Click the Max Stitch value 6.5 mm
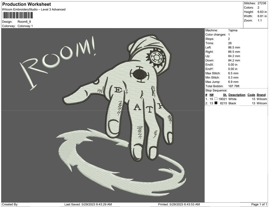Image resolution: width=269 pixels, height=207 pixels. tap(233, 73)
